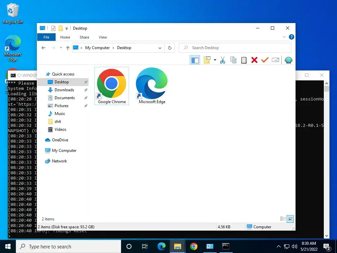Viewport: 337px width, 253px height.
Task: Open the folder options dropdown arrow
Action: 215,60
